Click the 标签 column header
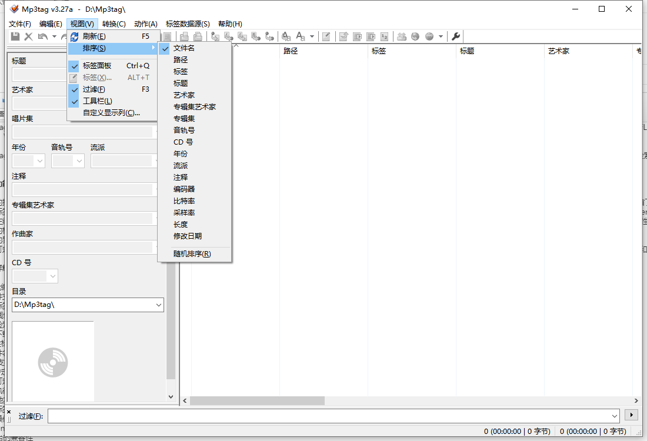The image size is (647, 441). [412, 51]
